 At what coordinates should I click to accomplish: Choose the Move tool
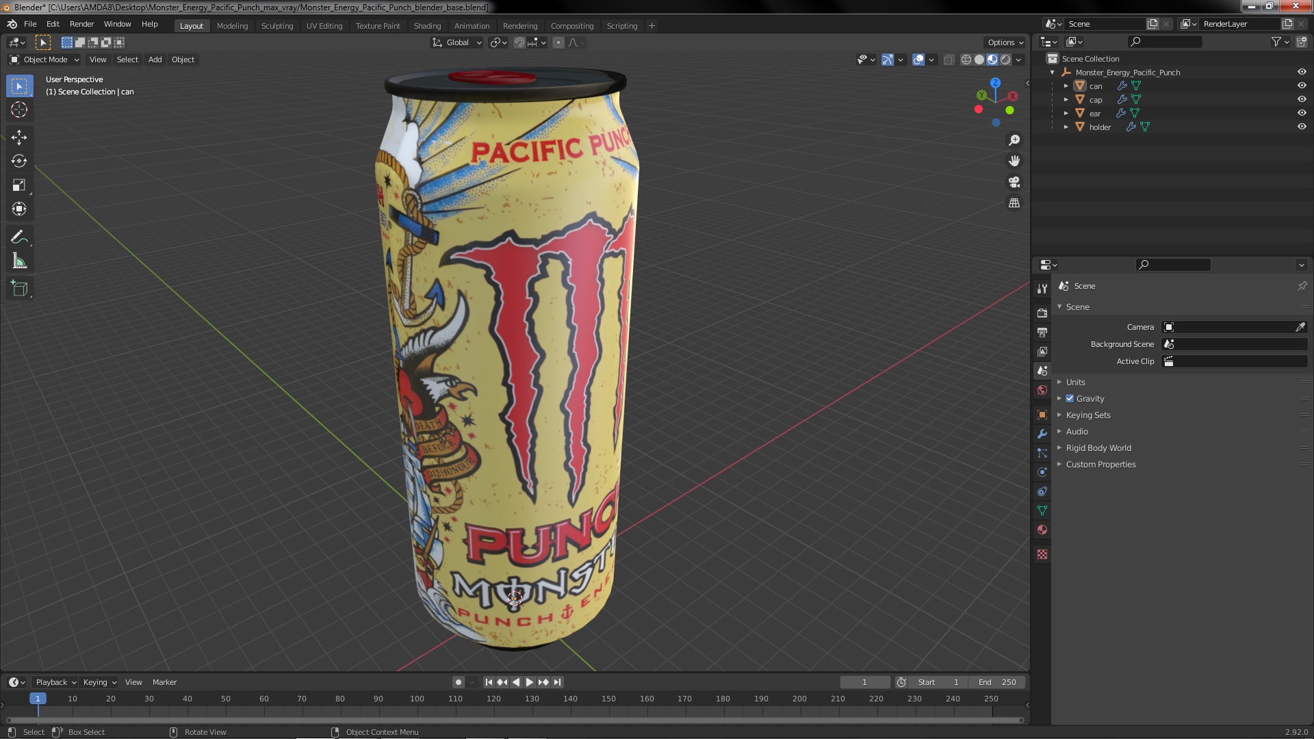pos(19,138)
